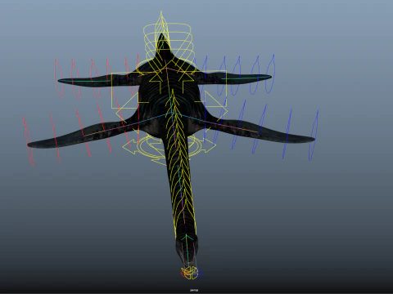Select outermost blue ring on large right flipper
The height and width of the screenshot is (294, 393).
pos(314,136)
